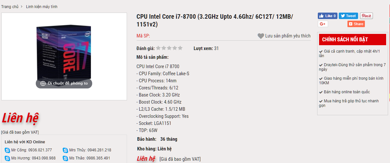Click the Skype icon beside Ms Hương
This screenshot has width=390, height=163.
point(7,158)
